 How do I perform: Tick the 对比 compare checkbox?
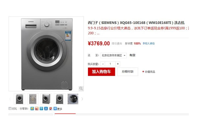tap(10, 108)
